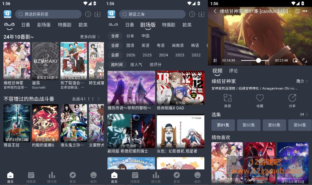This screenshot has height=185, width=312.
Task: Play episode 第03集
Action: point(274,125)
